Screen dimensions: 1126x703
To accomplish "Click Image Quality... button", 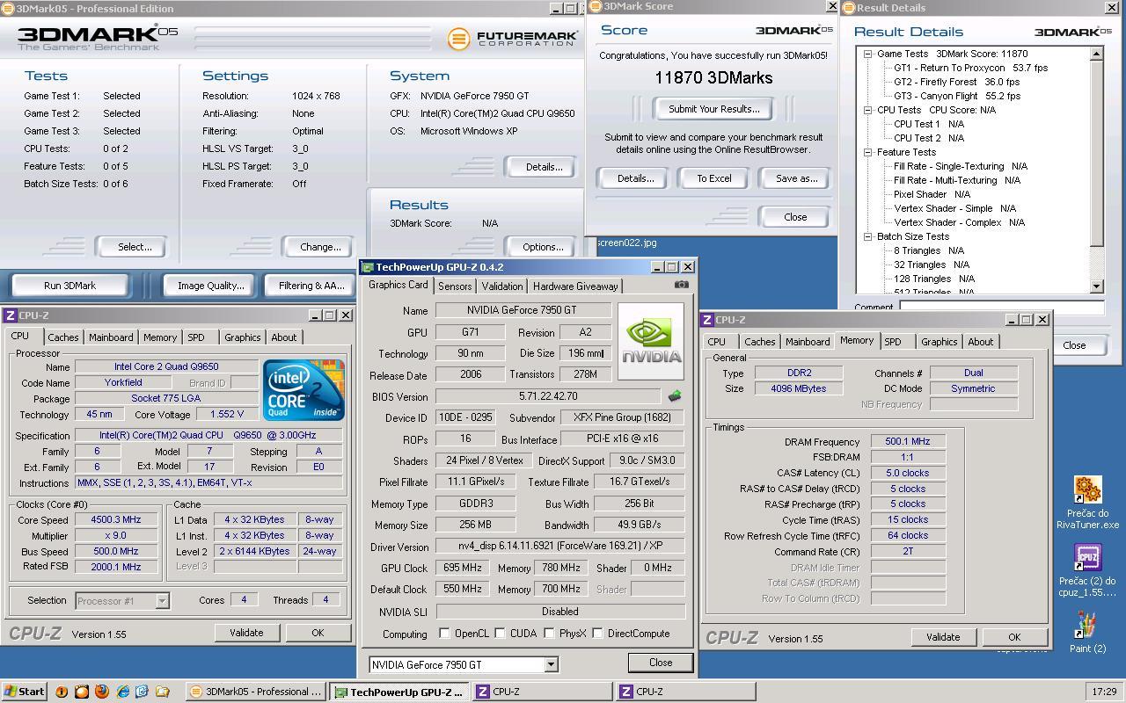I will pyautogui.click(x=211, y=286).
